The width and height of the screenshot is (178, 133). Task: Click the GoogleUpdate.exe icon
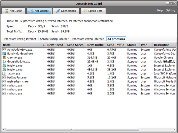click(x=4, y=62)
